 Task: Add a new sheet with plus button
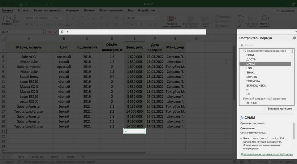pos(83,157)
